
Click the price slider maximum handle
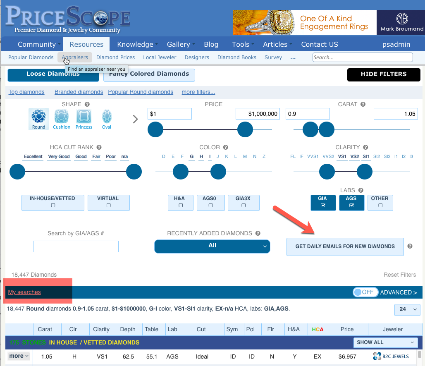245,129
